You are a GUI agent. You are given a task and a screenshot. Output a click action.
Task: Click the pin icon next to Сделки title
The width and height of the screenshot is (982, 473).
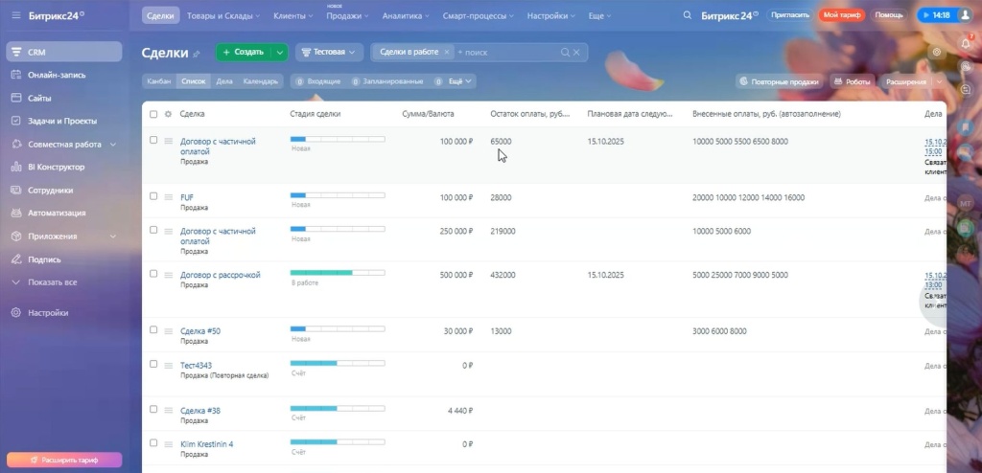click(x=197, y=54)
